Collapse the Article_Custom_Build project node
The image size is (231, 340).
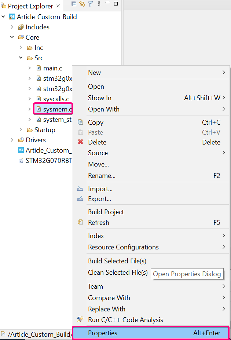[4, 17]
